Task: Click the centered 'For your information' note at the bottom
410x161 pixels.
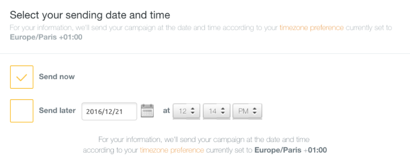Action: [205, 145]
